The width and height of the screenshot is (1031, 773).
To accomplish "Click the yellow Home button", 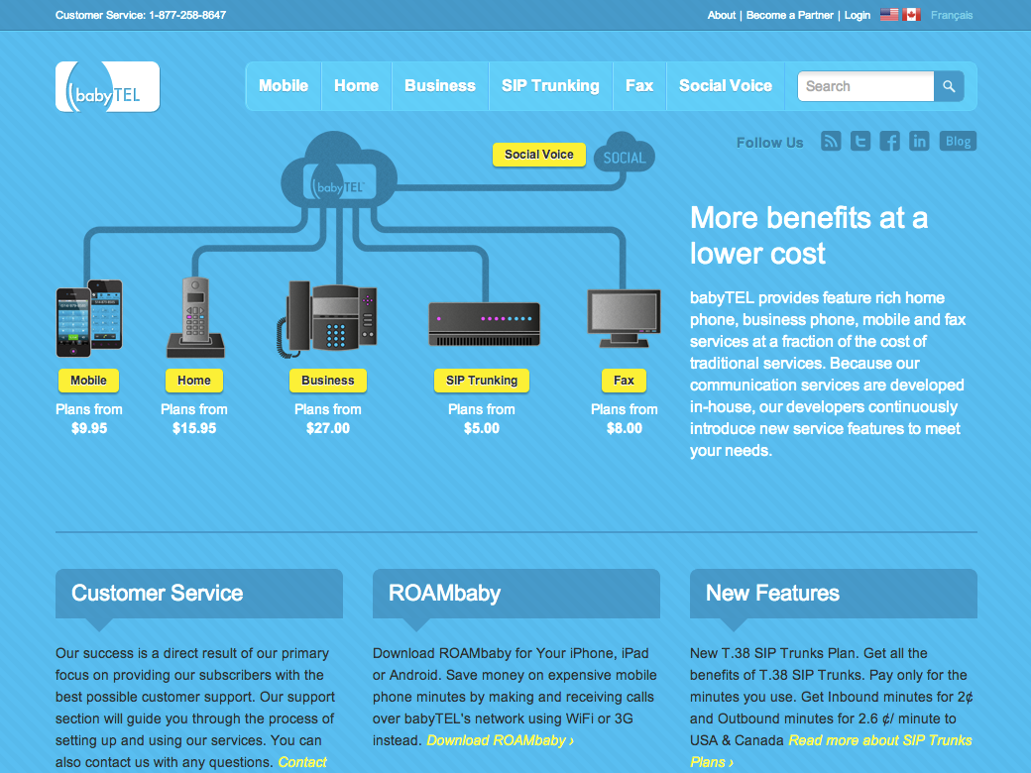I will 194,381.
